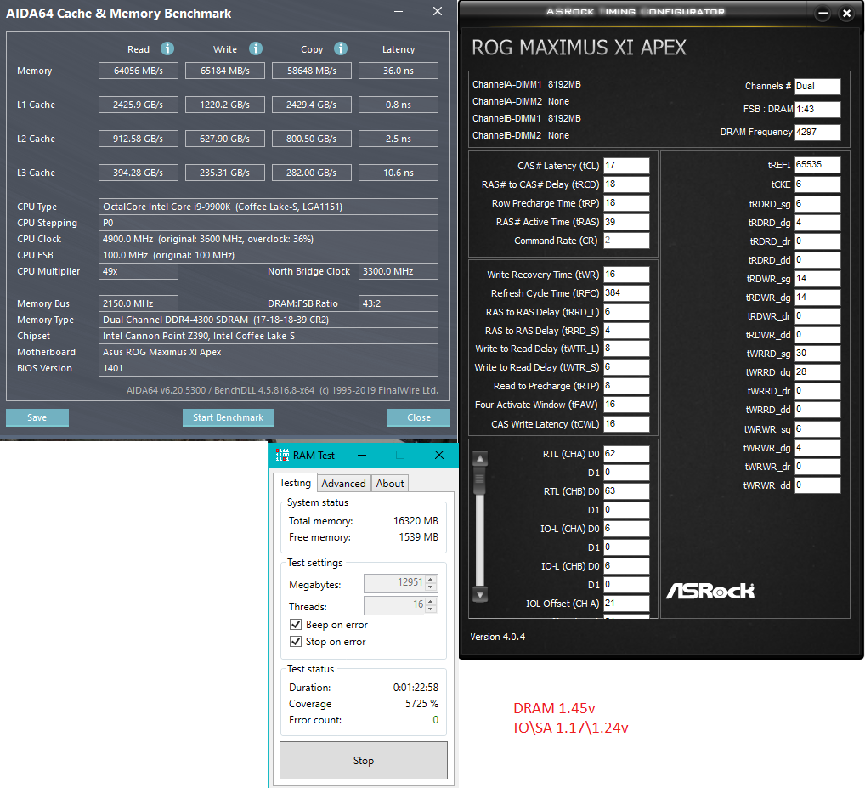The width and height of the screenshot is (865, 788).
Task: Click the North Bridge Clock value 3300.0 MHz
Action: click(x=399, y=271)
